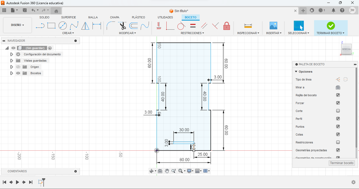Viewport: 359px width, 189px height.
Task: Toggle Geometrías proyectadas checkbox
Action: 338,150
